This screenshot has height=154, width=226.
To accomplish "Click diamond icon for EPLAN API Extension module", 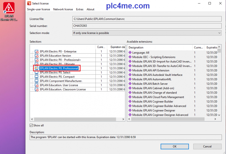I will tap(130, 70).
